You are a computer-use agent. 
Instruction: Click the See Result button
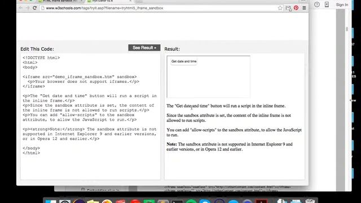(x=144, y=47)
